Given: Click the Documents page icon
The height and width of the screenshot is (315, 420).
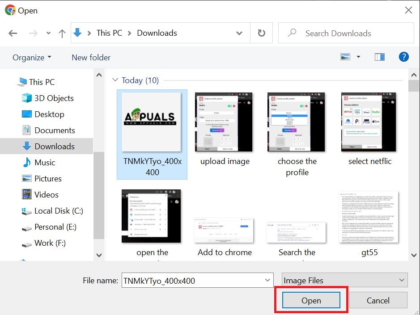Looking at the screenshot, I should point(26,130).
